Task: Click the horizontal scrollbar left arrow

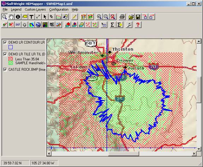Action: tap(49, 154)
